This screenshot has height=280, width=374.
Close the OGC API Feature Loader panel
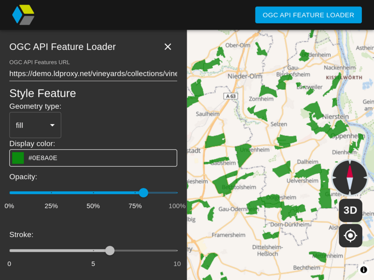(x=168, y=47)
